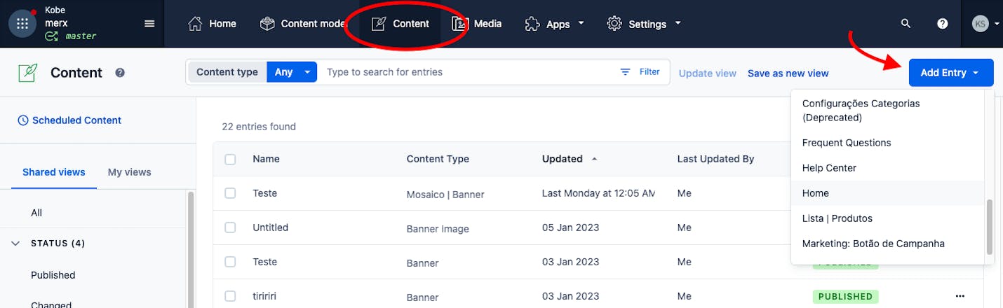Open the actions menu for tiririri row
Screen dimensions: 1003x308
tap(960, 296)
